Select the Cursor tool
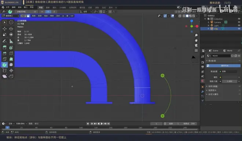242x141 pixels. click(11, 22)
